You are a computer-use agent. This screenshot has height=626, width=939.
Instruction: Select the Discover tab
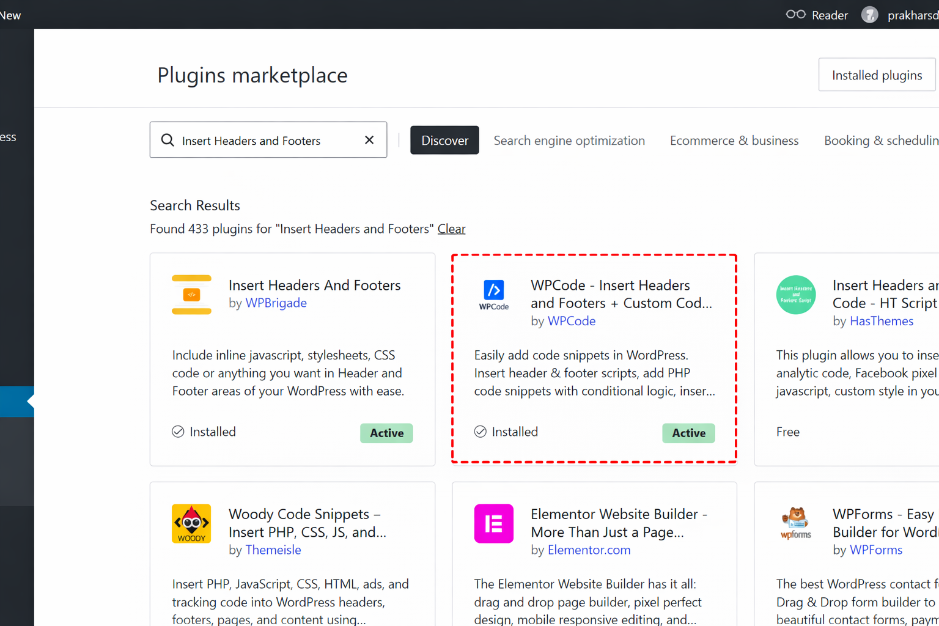pos(444,140)
